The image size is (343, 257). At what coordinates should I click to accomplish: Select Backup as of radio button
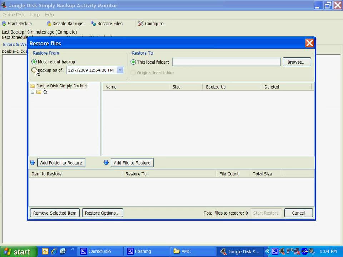tap(34, 70)
